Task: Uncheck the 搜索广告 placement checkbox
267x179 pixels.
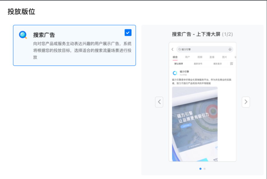Action: (128, 32)
